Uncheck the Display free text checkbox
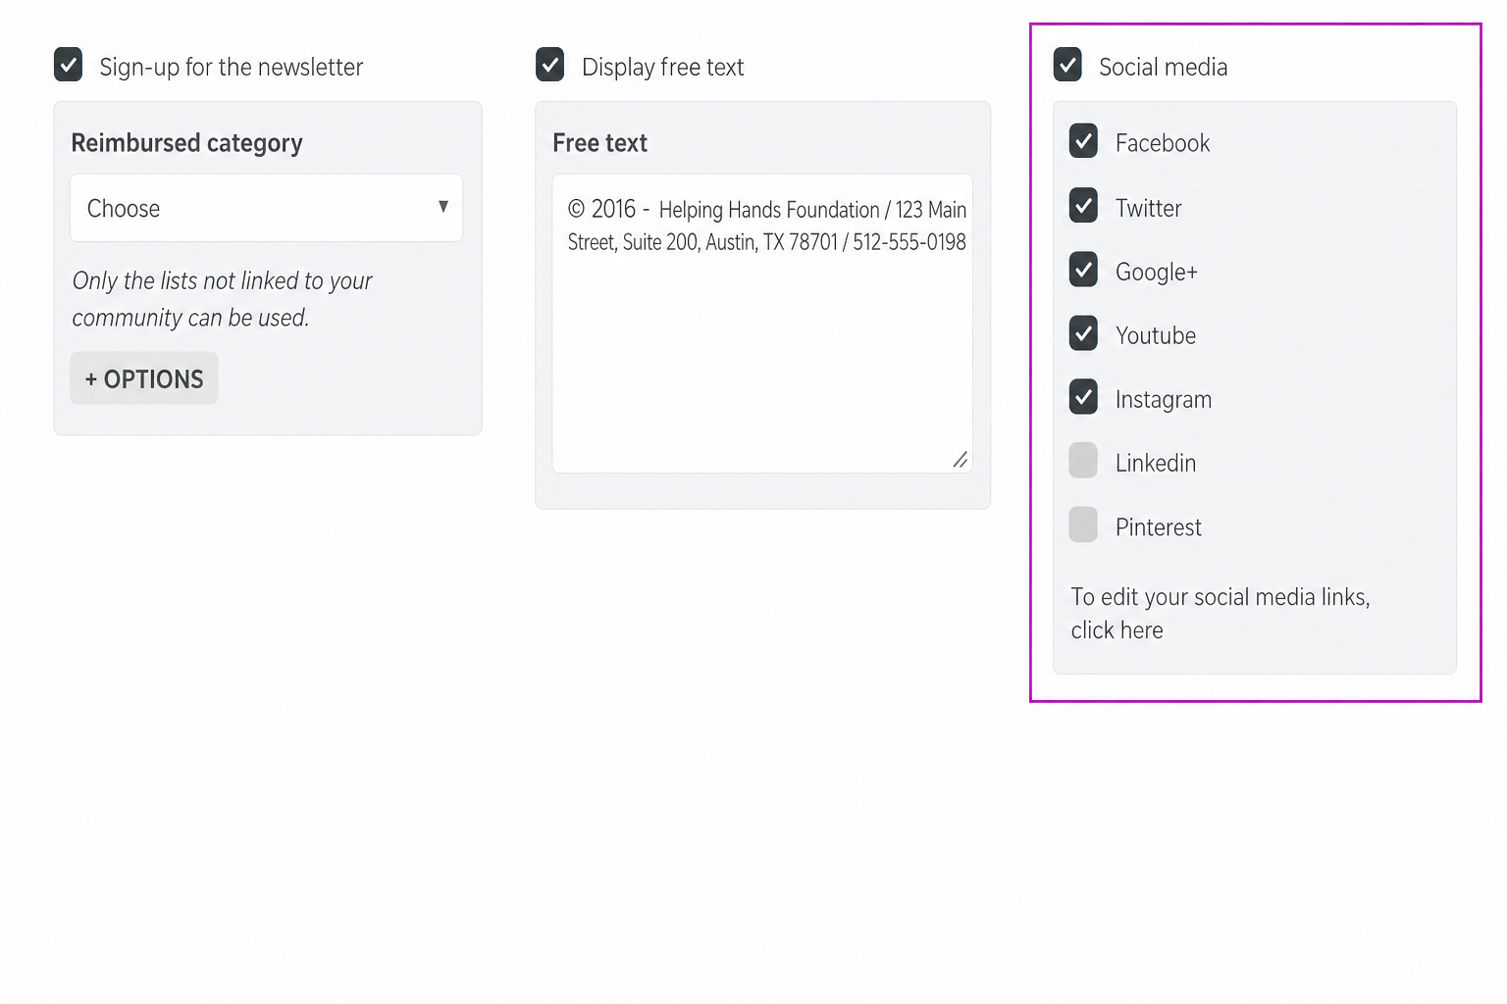 point(550,65)
